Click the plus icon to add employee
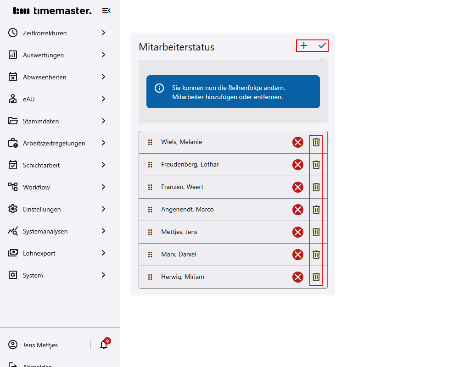Screen dimensions: 470x367 click(x=304, y=45)
